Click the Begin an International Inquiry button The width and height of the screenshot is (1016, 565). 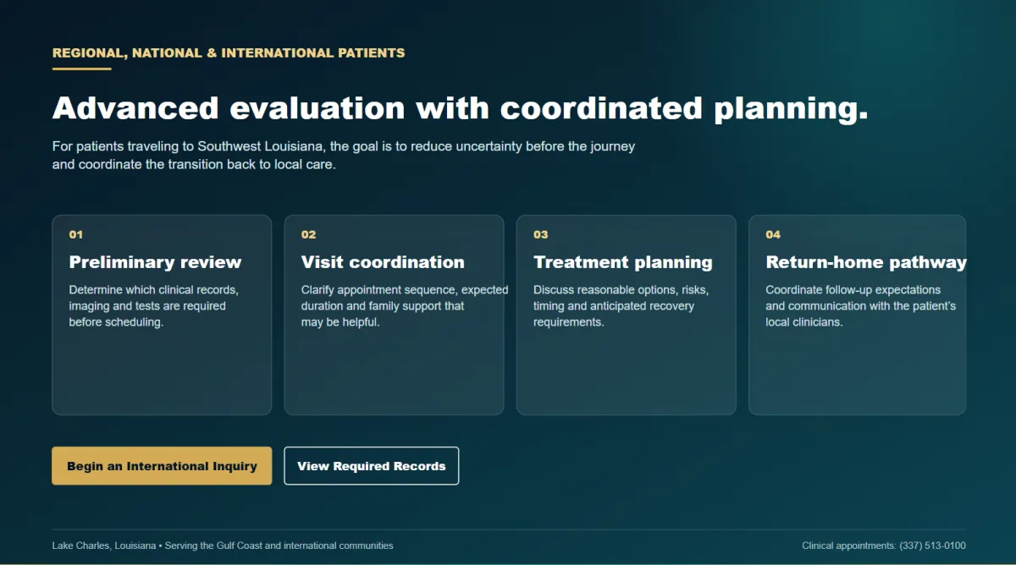point(162,466)
